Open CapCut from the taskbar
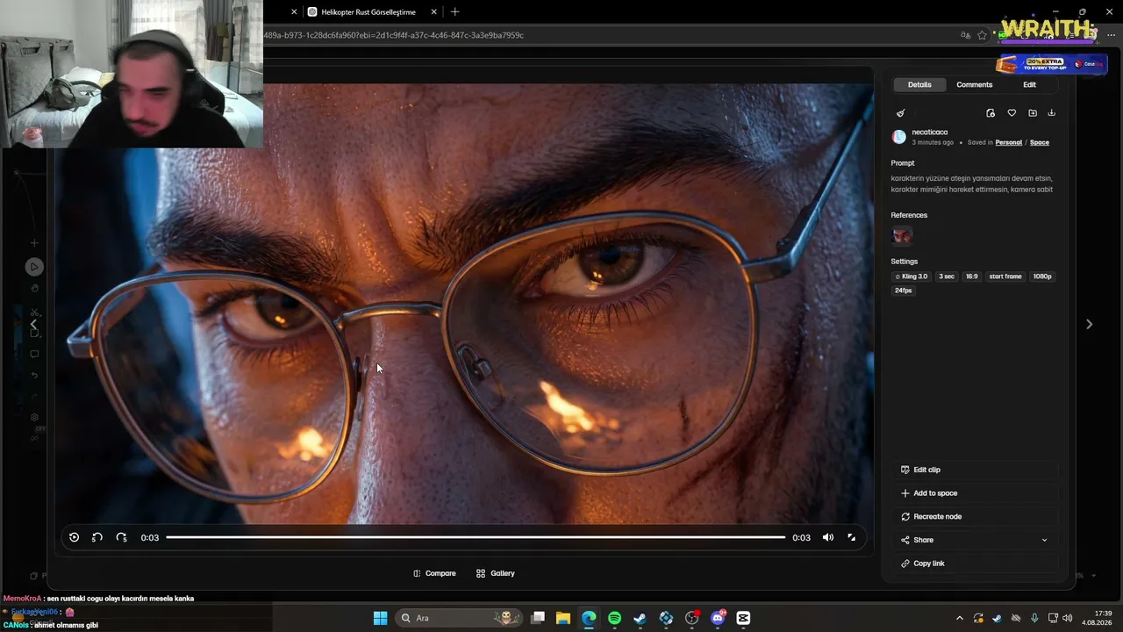The width and height of the screenshot is (1123, 632). (x=743, y=618)
